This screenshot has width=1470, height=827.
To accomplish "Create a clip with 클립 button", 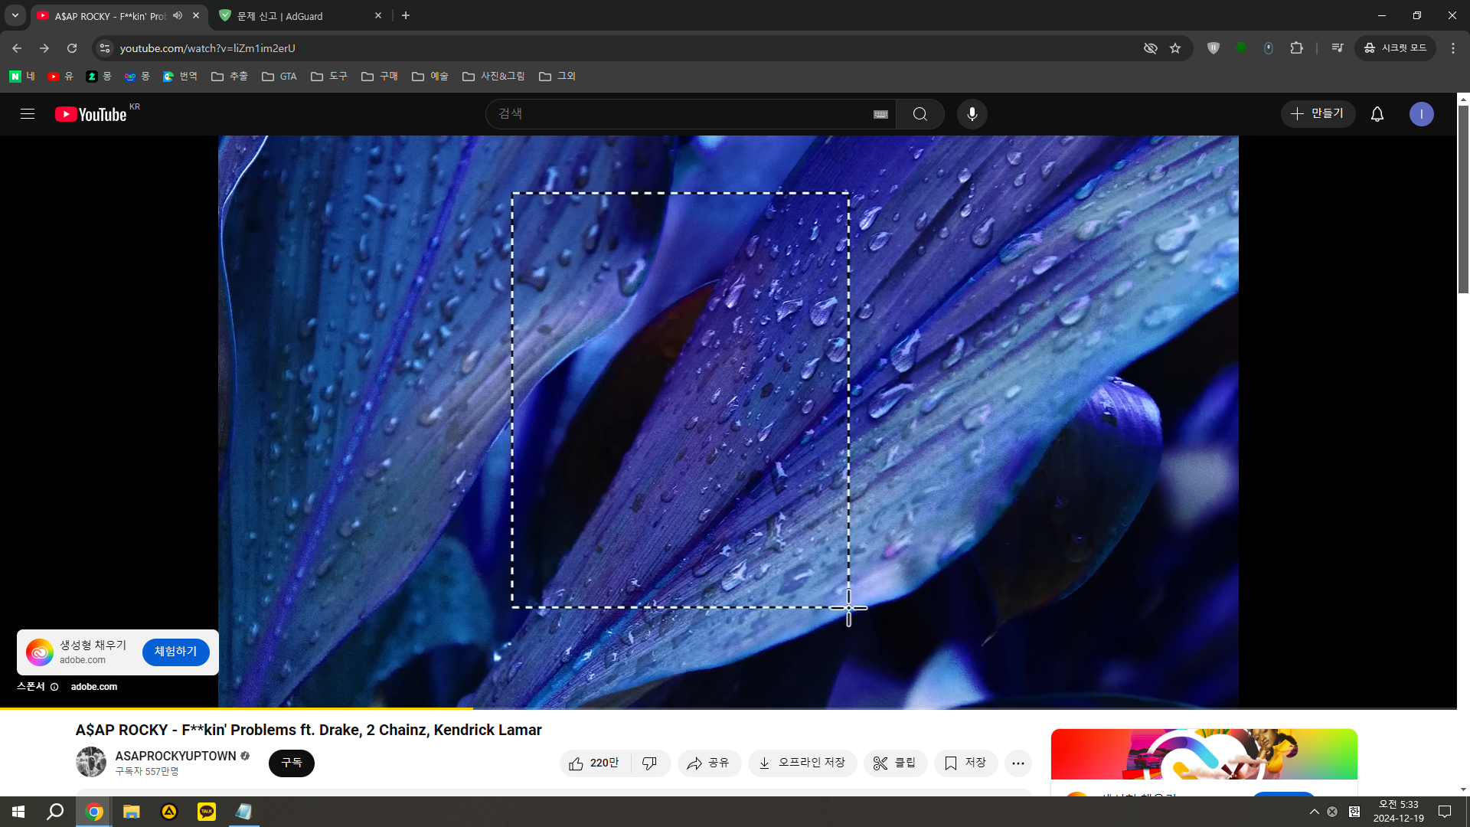I will (x=896, y=763).
